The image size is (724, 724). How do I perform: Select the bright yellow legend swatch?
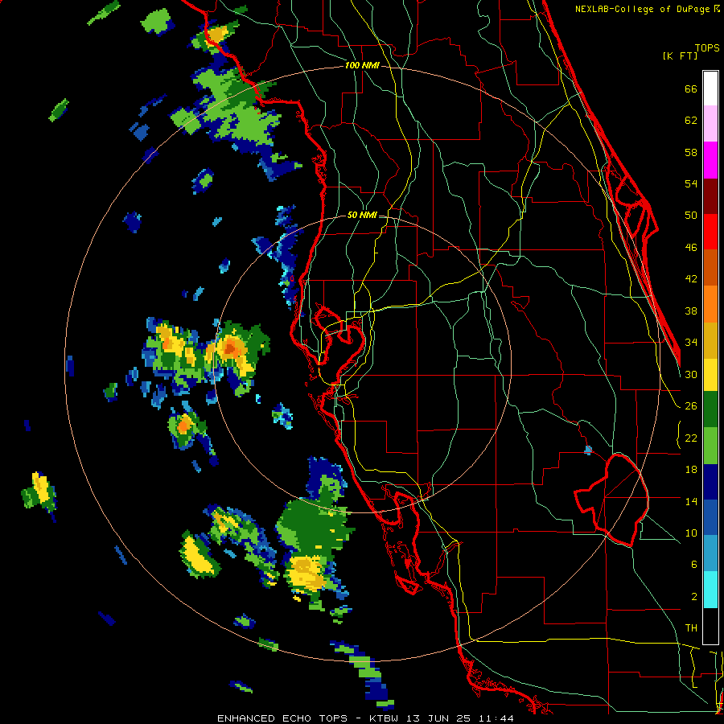[x=710, y=375]
